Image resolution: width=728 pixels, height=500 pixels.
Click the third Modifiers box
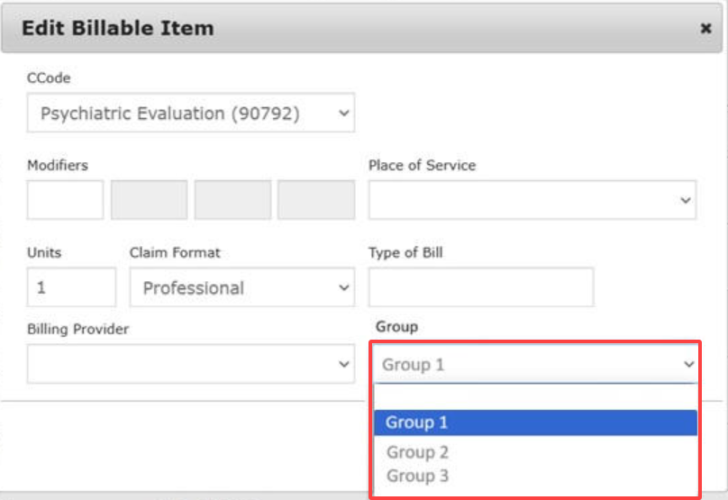coord(232,200)
